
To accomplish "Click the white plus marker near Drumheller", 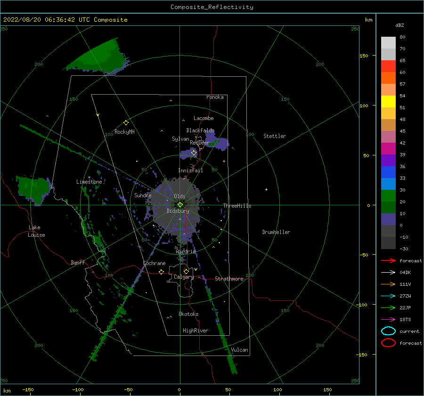I will [266, 189].
